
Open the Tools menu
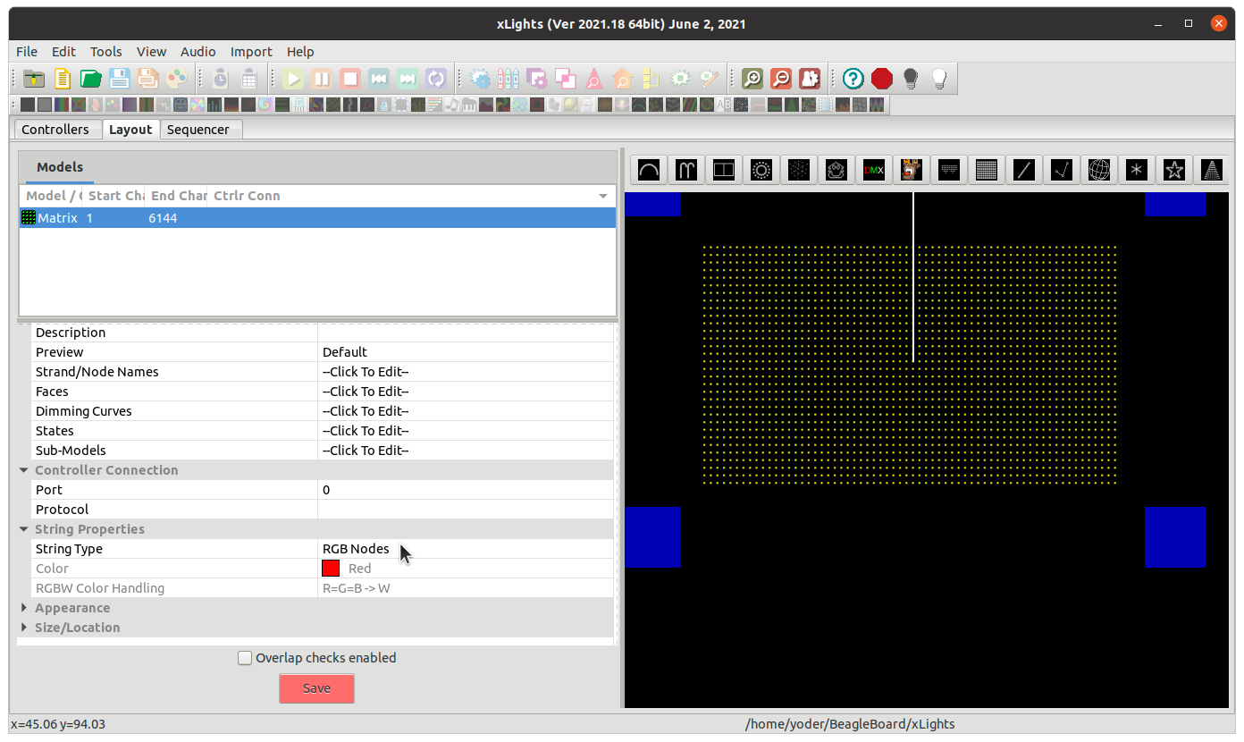(x=106, y=52)
